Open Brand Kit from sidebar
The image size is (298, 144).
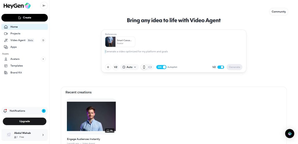pos(16,73)
